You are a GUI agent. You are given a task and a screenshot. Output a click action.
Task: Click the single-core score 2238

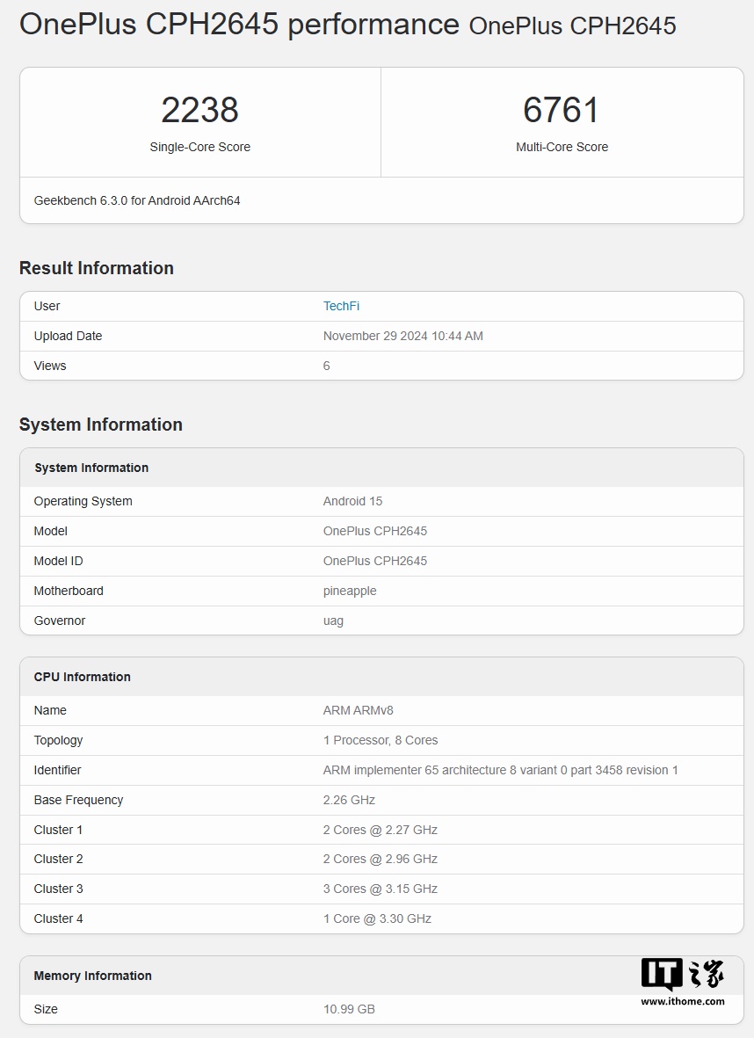point(199,111)
